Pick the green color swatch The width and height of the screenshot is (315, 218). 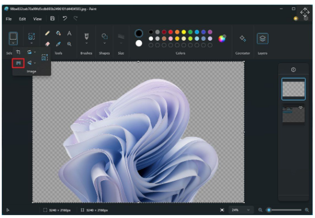click(190, 32)
